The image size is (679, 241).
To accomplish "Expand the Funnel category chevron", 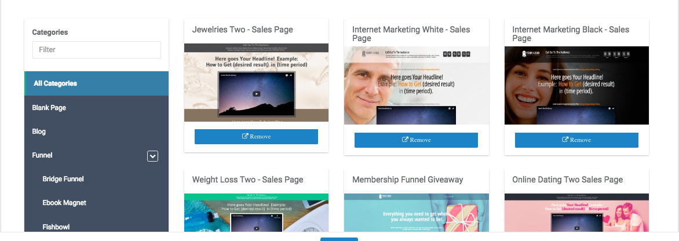I will (x=152, y=156).
